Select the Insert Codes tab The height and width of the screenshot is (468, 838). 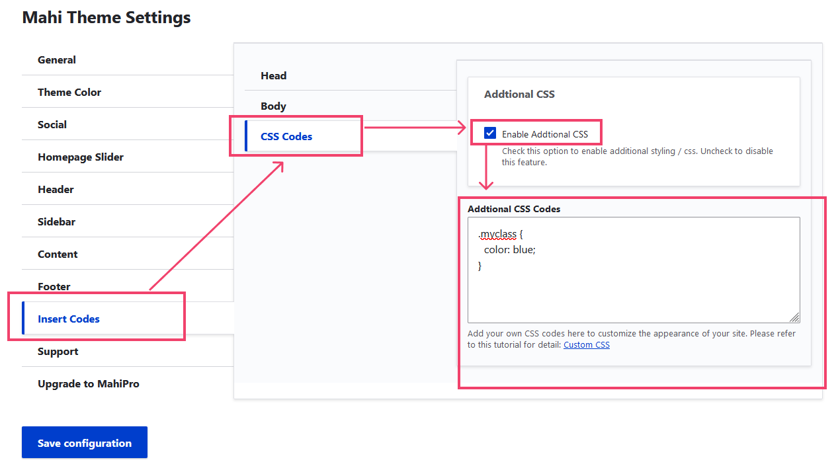point(69,319)
